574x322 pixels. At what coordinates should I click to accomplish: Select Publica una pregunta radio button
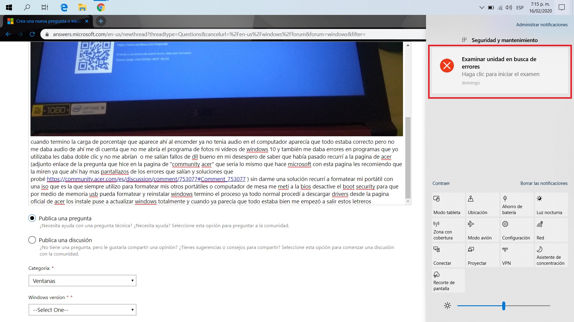point(32,218)
